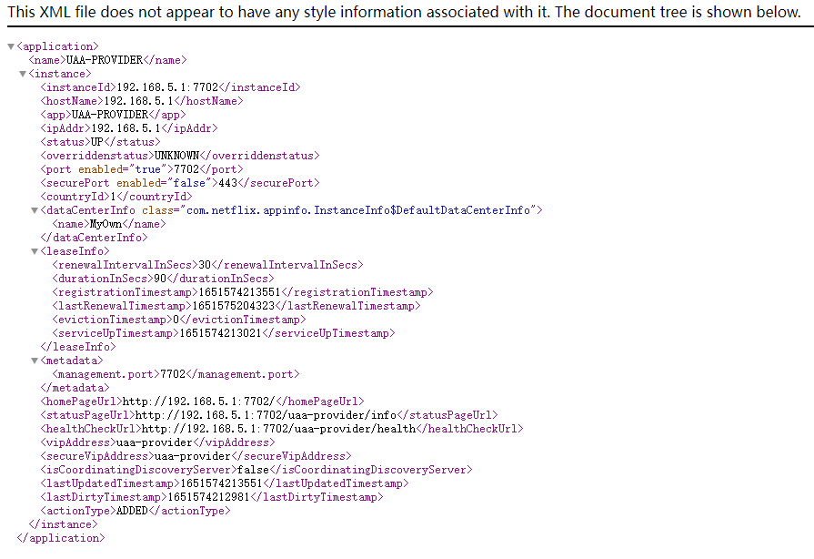Click the closing metadata tag

click(x=75, y=388)
